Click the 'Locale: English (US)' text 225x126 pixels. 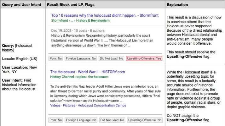tap(20, 59)
